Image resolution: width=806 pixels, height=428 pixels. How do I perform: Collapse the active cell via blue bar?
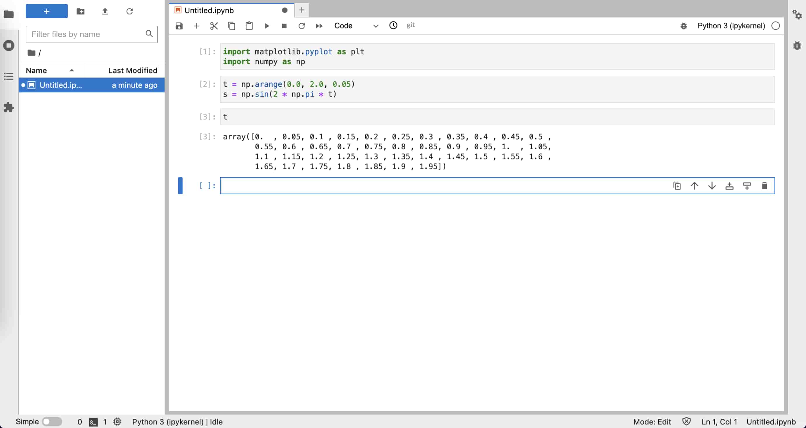[x=180, y=186]
